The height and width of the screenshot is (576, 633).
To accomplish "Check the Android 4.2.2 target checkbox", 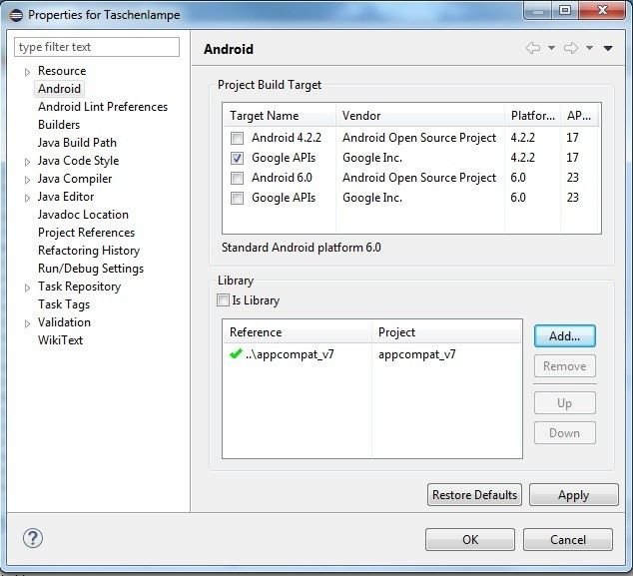I will pyautogui.click(x=237, y=138).
